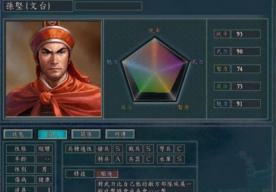Open the 狀態 status tab
The width and height of the screenshot is (276, 192).
18,134
